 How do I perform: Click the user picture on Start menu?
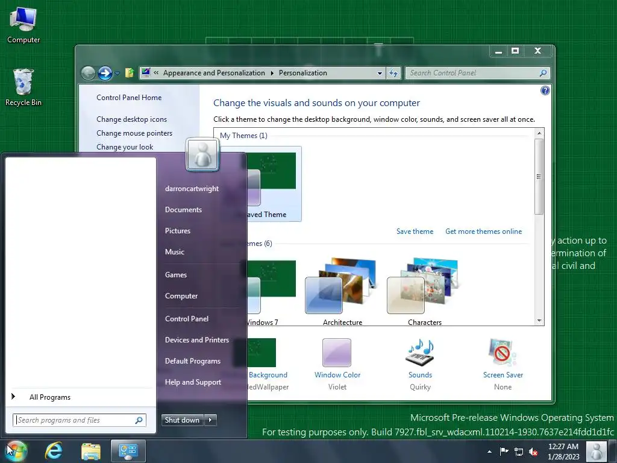tap(202, 155)
